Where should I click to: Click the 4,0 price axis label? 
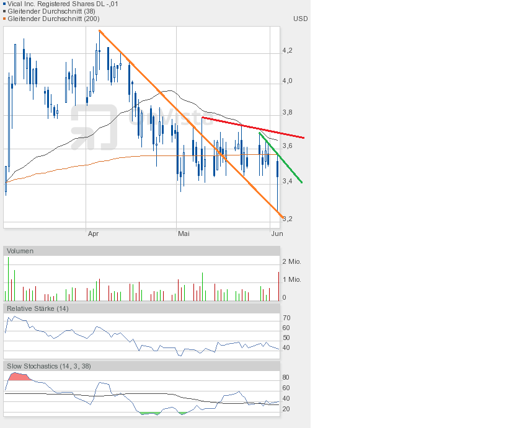click(x=287, y=81)
